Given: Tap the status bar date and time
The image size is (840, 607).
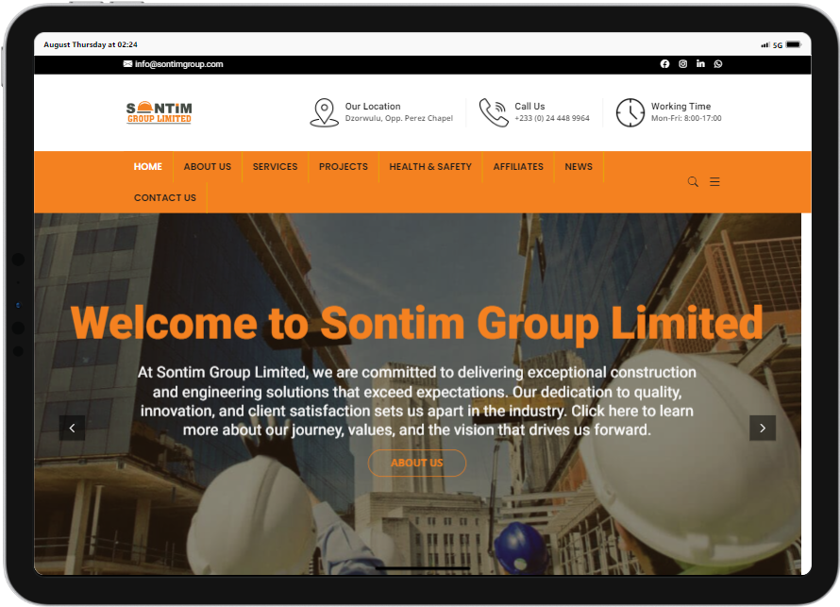Looking at the screenshot, I should click(x=91, y=44).
